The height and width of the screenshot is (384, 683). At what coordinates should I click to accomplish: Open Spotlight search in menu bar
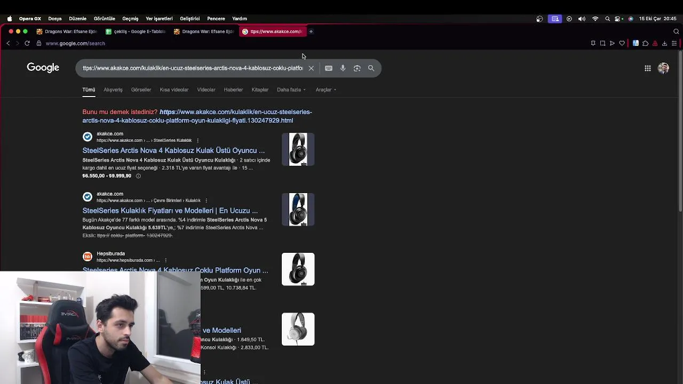coord(607,19)
